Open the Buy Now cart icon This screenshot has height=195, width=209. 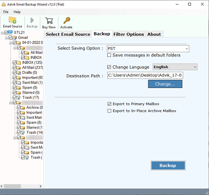click(x=49, y=21)
